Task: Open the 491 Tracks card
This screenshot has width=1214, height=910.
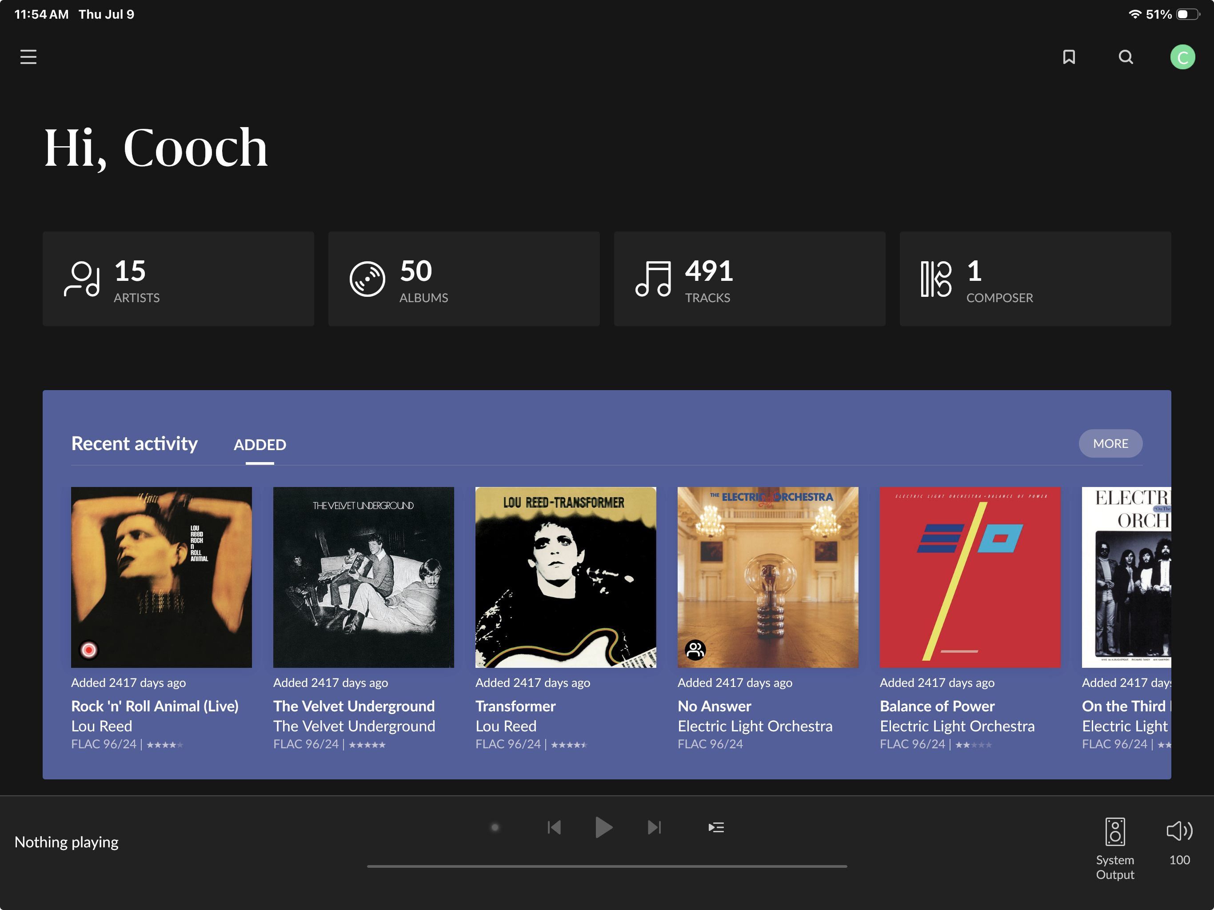Action: [x=749, y=279]
